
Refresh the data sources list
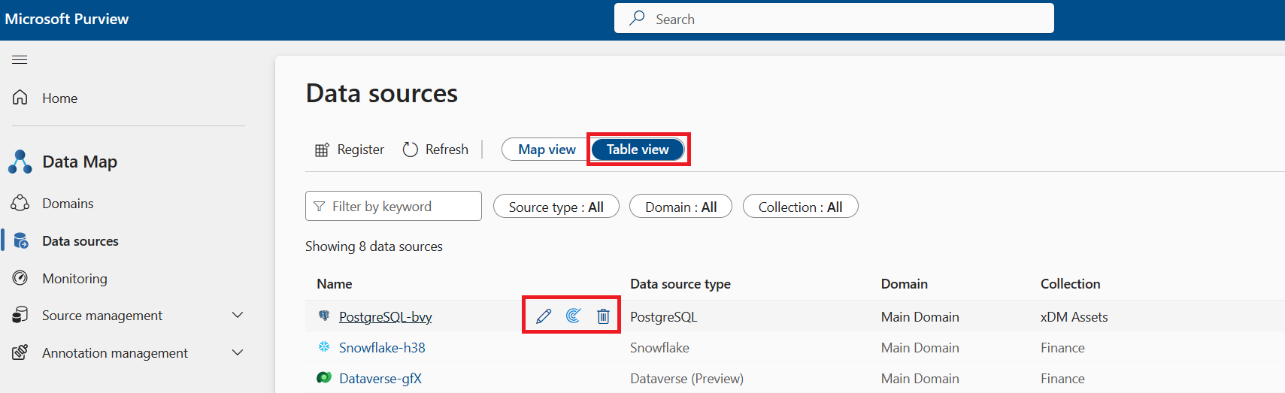point(435,150)
